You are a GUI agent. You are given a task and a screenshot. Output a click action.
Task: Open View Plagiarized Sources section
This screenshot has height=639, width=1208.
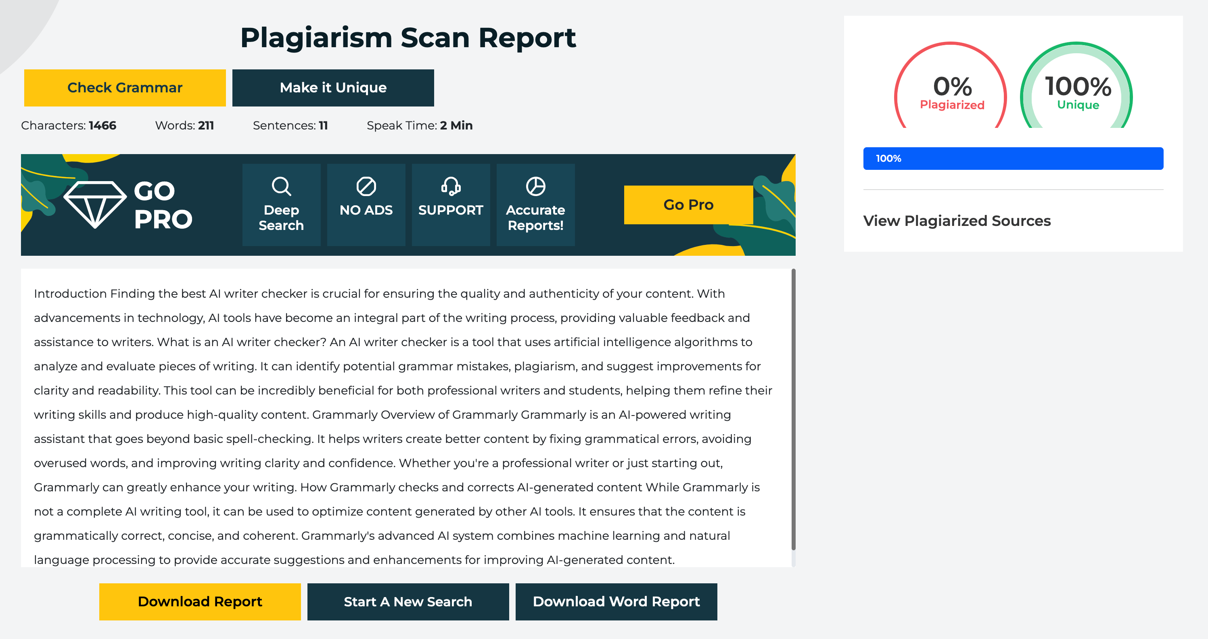coord(957,221)
